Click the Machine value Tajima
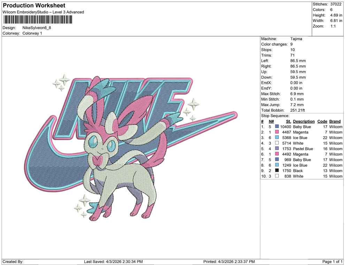The image size is (345, 265). (x=296, y=39)
